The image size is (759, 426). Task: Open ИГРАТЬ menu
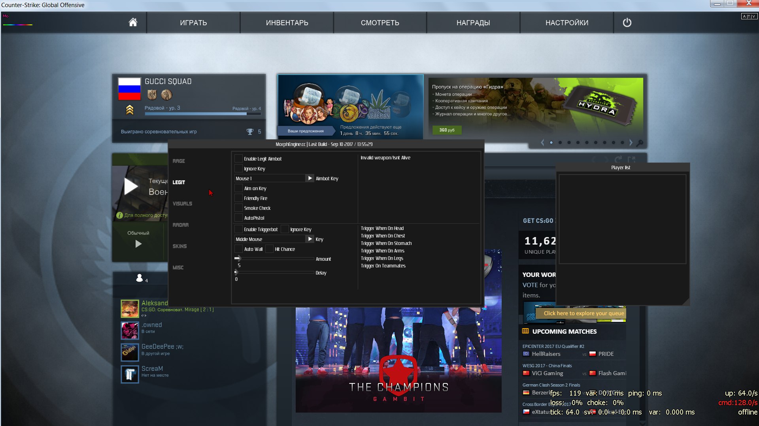[193, 22]
